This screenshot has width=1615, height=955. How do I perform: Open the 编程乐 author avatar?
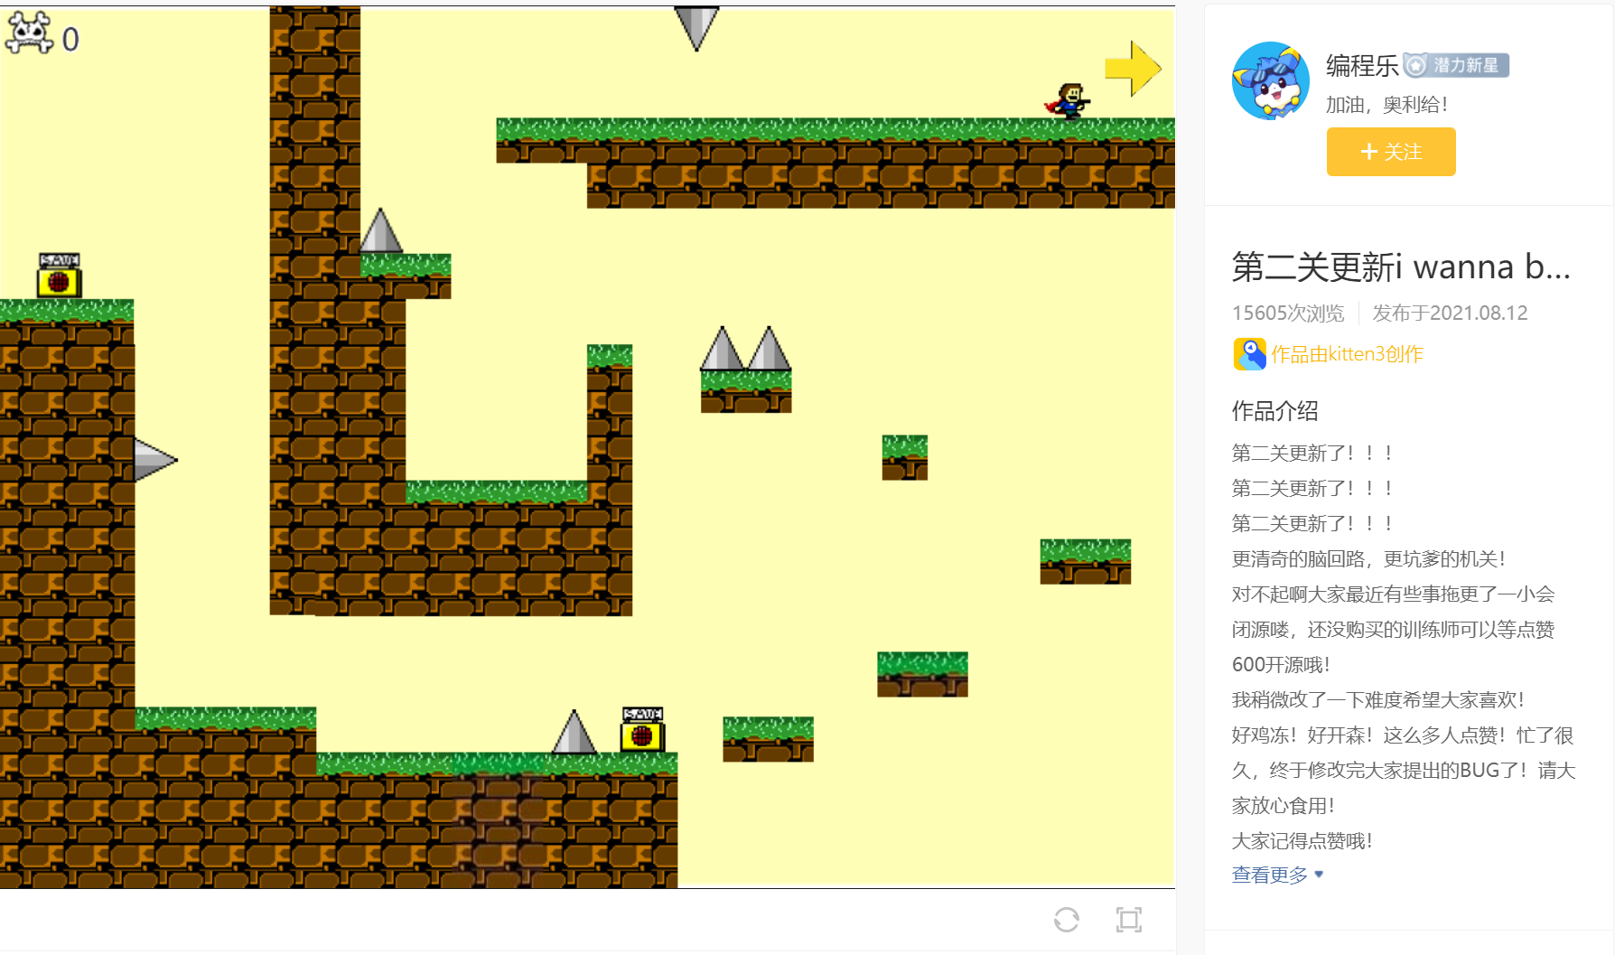point(1271,80)
